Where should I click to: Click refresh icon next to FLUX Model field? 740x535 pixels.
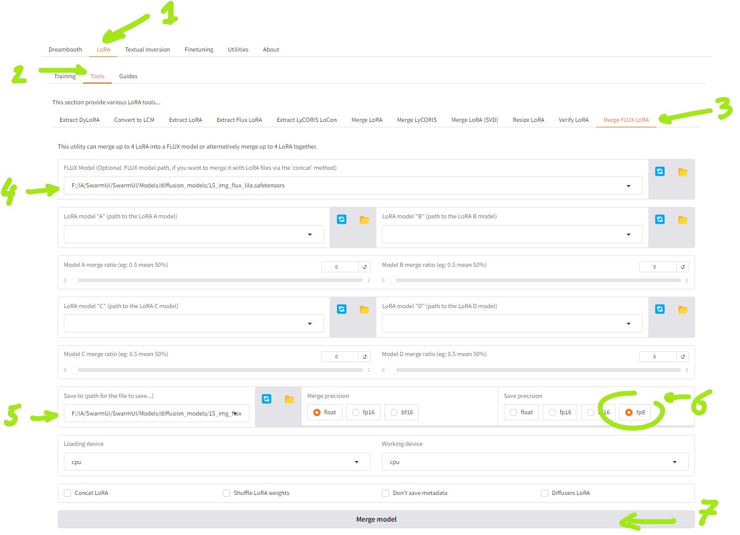pos(659,172)
